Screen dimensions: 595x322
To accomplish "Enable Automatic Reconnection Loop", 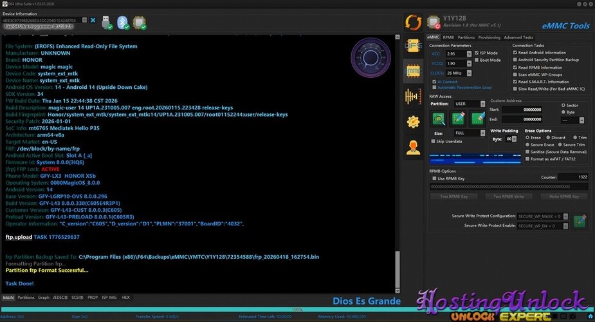I will pyautogui.click(x=434, y=88).
